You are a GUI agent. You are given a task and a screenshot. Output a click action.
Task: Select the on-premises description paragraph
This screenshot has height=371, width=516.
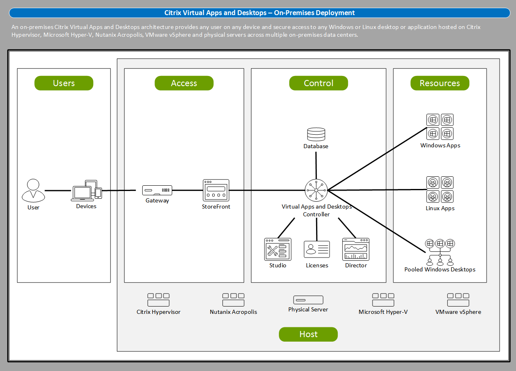(x=246, y=31)
